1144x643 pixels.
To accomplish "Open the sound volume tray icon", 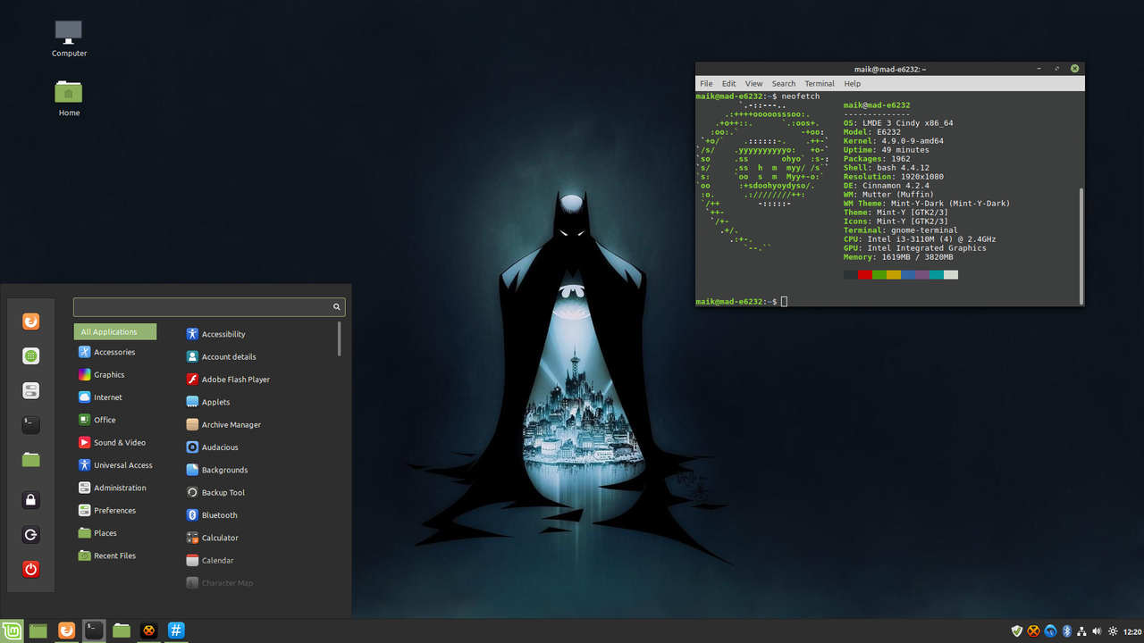I will click(1097, 630).
